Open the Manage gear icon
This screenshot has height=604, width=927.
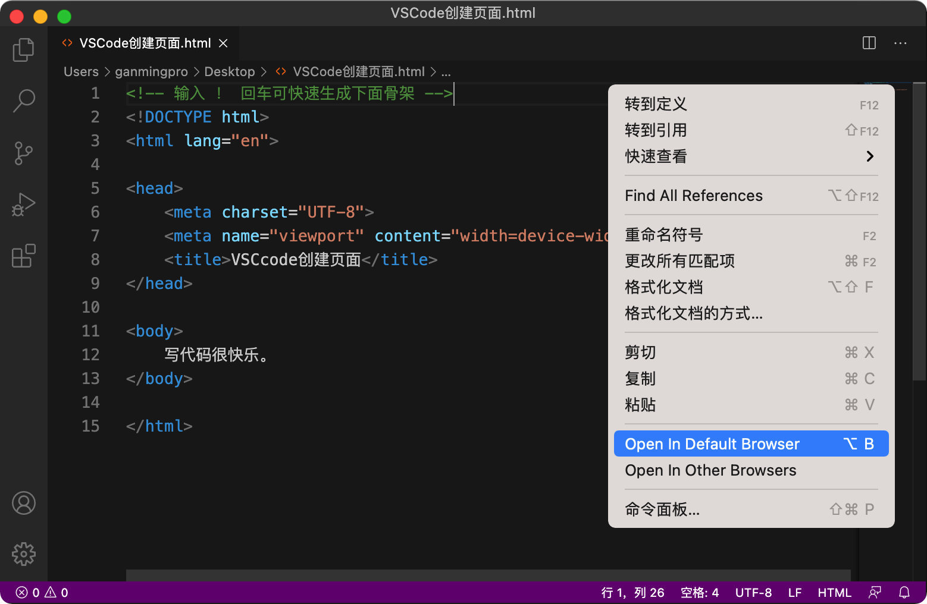click(x=24, y=554)
